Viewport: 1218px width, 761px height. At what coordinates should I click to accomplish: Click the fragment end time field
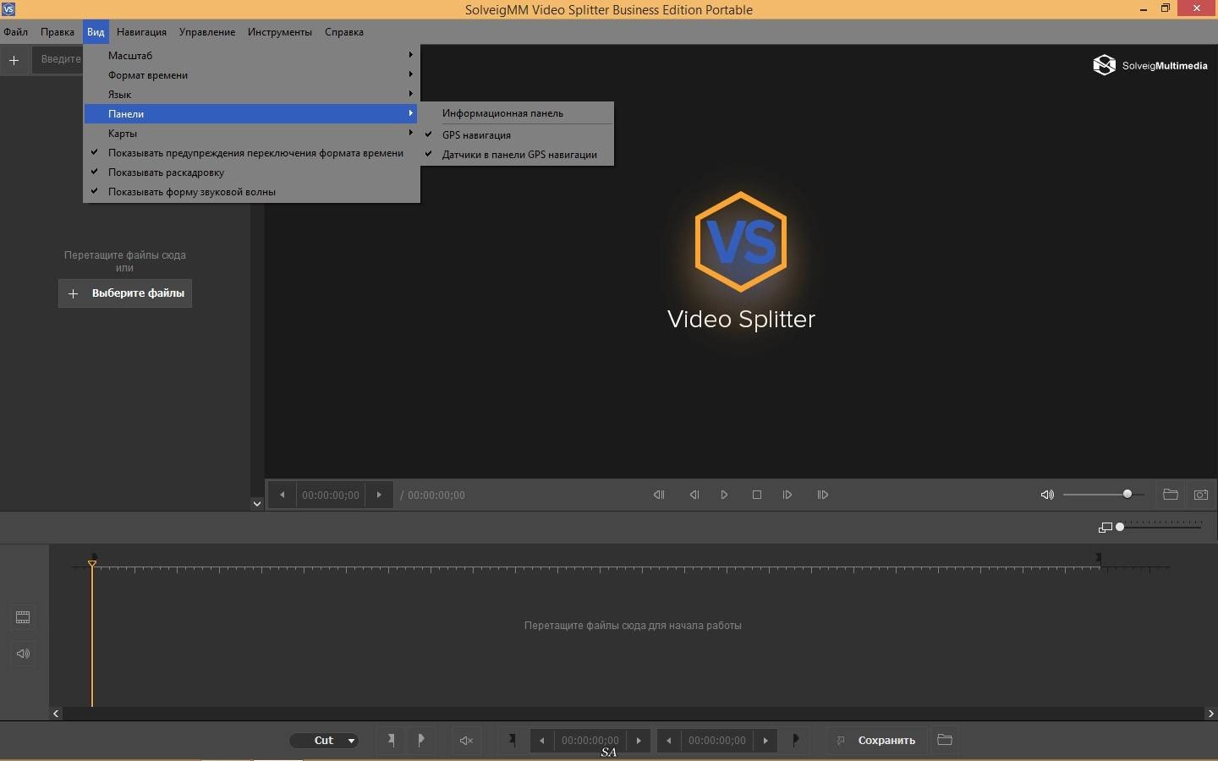(x=717, y=740)
